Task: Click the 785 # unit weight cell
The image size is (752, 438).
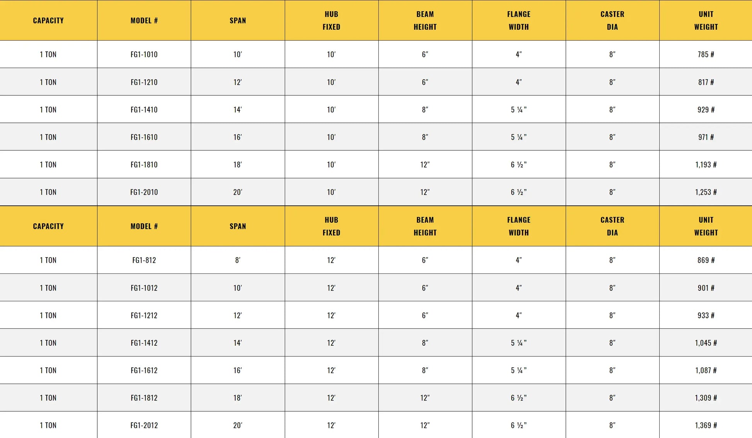Action: [706, 54]
